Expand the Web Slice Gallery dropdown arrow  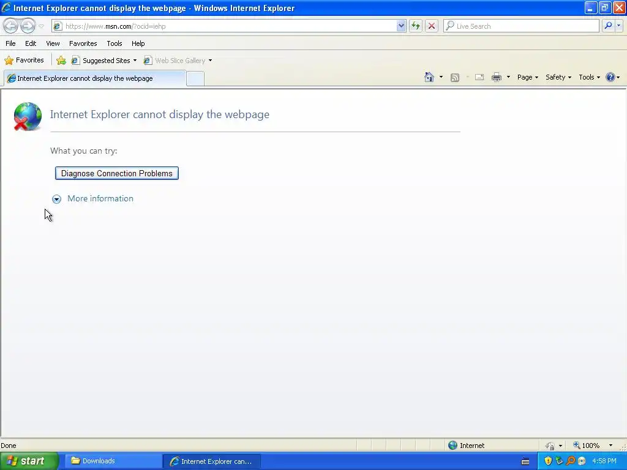[x=211, y=61]
